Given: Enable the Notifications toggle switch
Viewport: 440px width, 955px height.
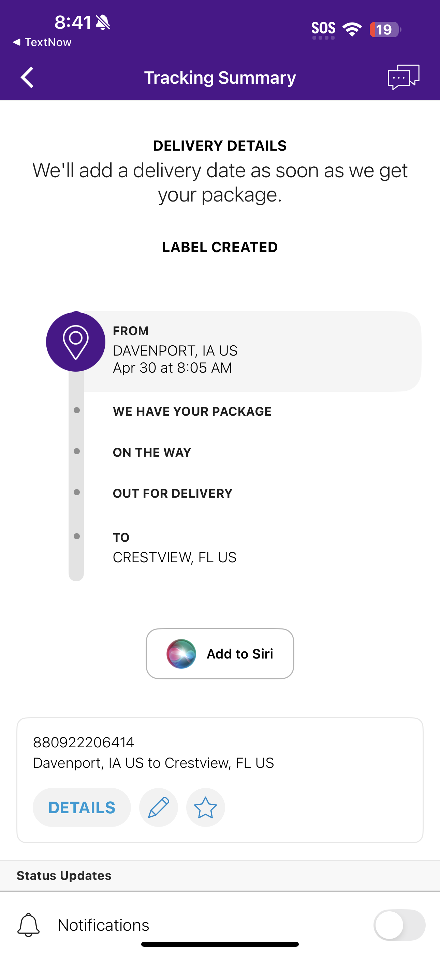Looking at the screenshot, I should pyautogui.click(x=399, y=925).
